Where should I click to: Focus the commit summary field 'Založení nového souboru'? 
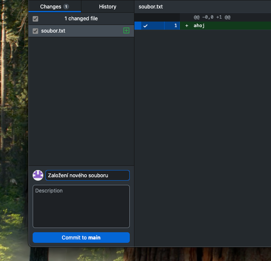(x=87, y=175)
